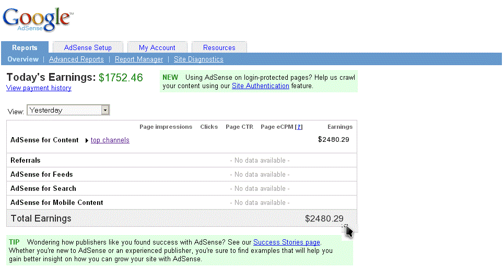Click AdSense for Feeds 'No data available' text
The height and width of the screenshot is (280, 504).
pyautogui.click(x=260, y=175)
